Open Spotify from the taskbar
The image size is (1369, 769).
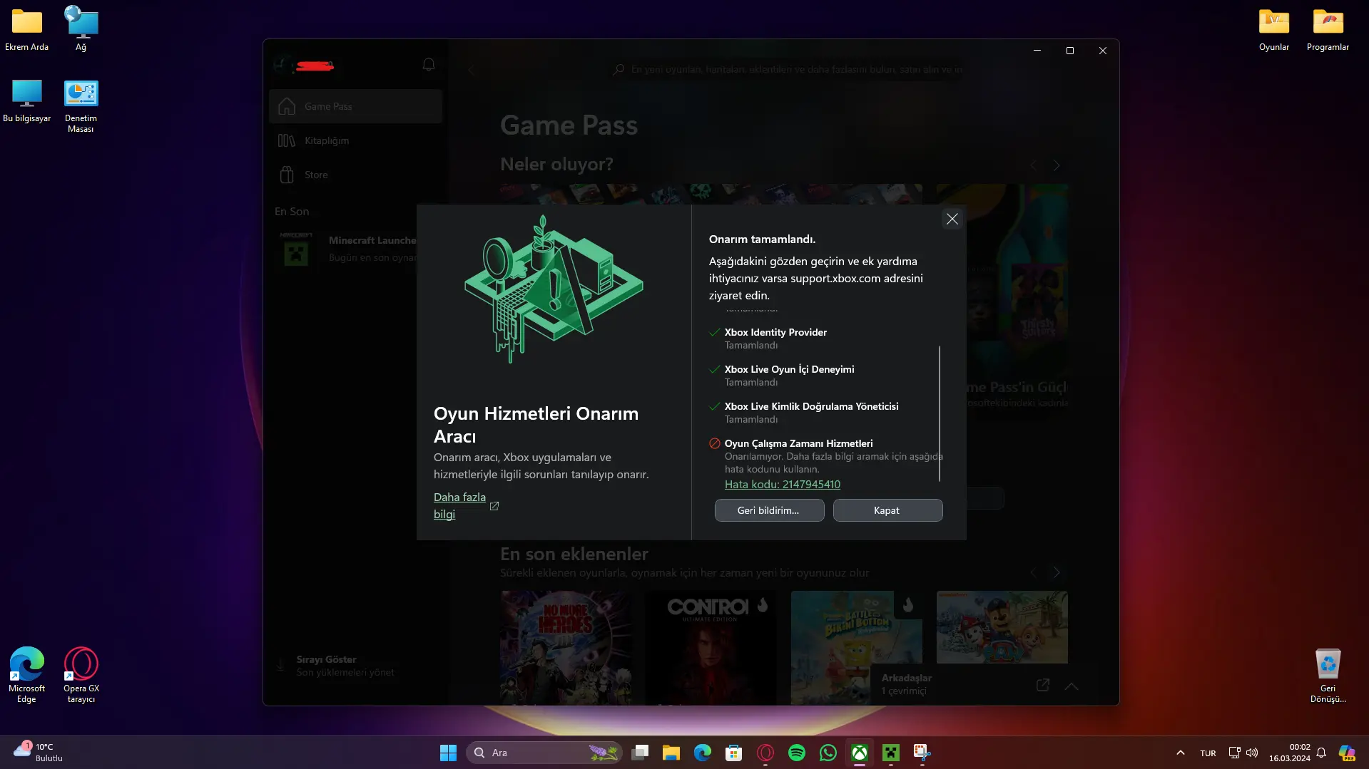(797, 753)
